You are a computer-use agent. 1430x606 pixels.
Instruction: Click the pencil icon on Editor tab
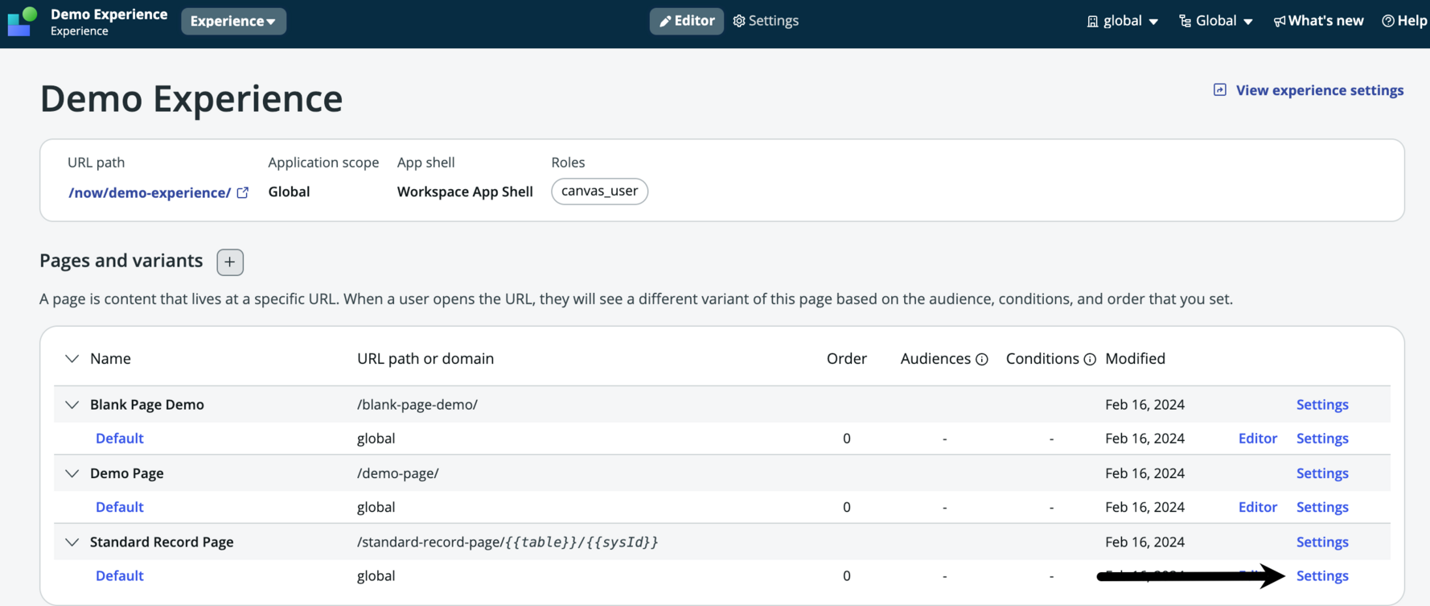665,22
